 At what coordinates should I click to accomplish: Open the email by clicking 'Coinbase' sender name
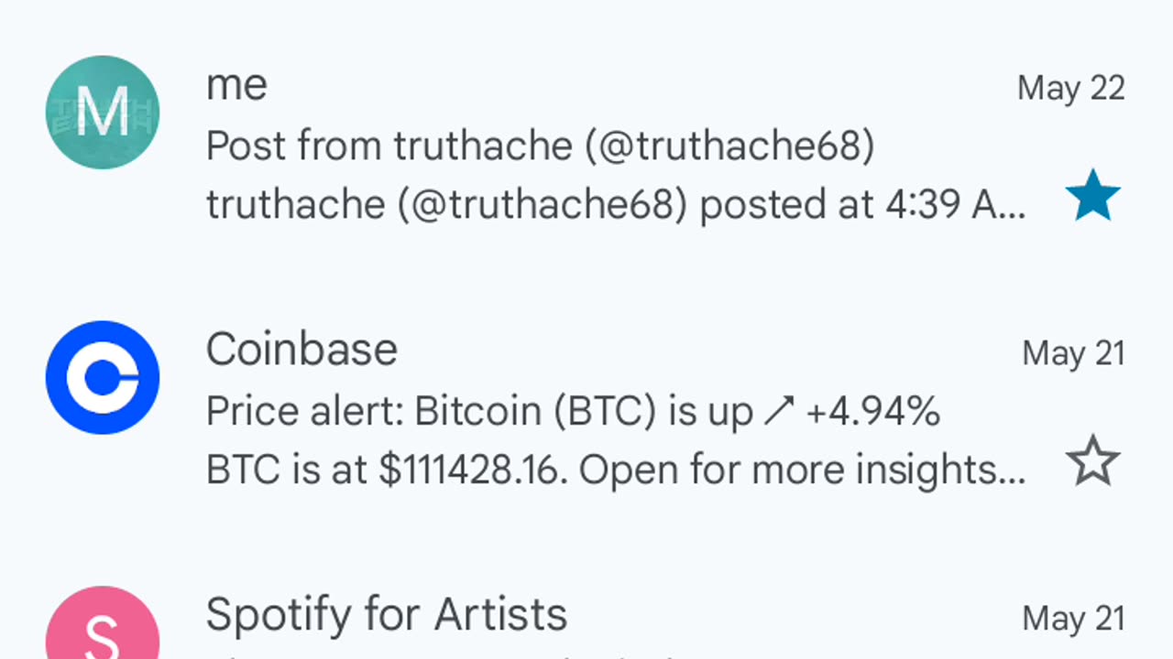(301, 350)
